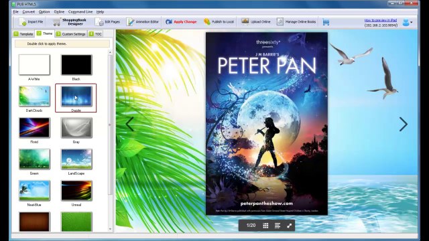
Task: Select the A-White theme thumbnail
Action: pyautogui.click(x=34, y=65)
